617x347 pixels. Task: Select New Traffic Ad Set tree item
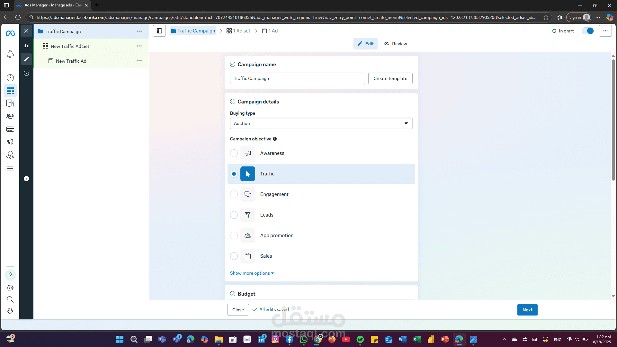tap(70, 46)
